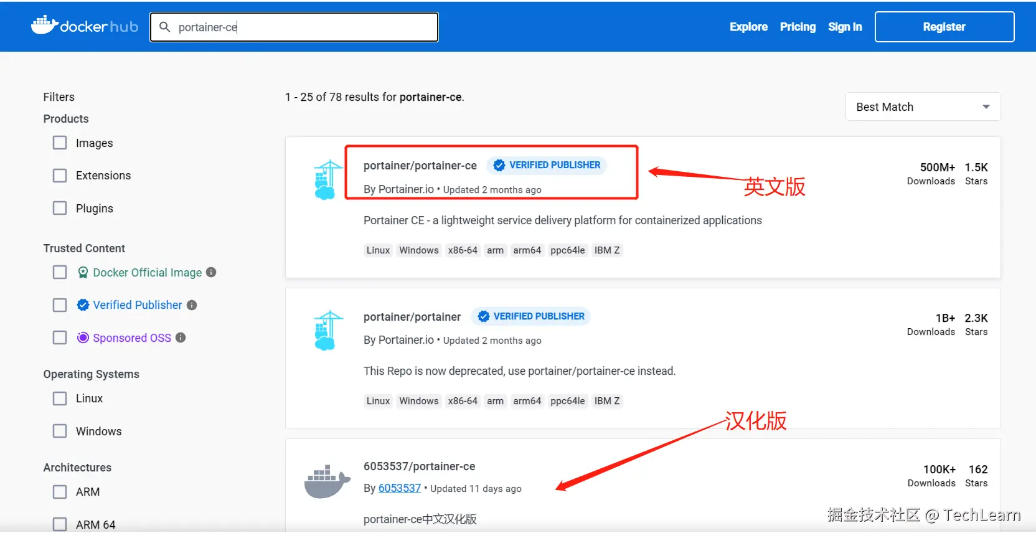1036x538 pixels.
Task: Click Windows tag on portainer-ce card
Action: click(419, 250)
